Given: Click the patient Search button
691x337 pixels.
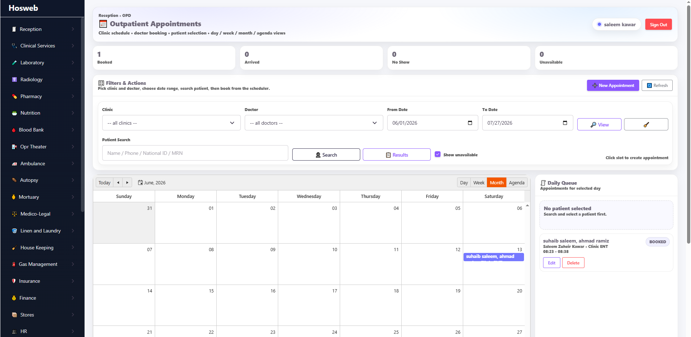Looking at the screenshot, I should coord(326,154).
